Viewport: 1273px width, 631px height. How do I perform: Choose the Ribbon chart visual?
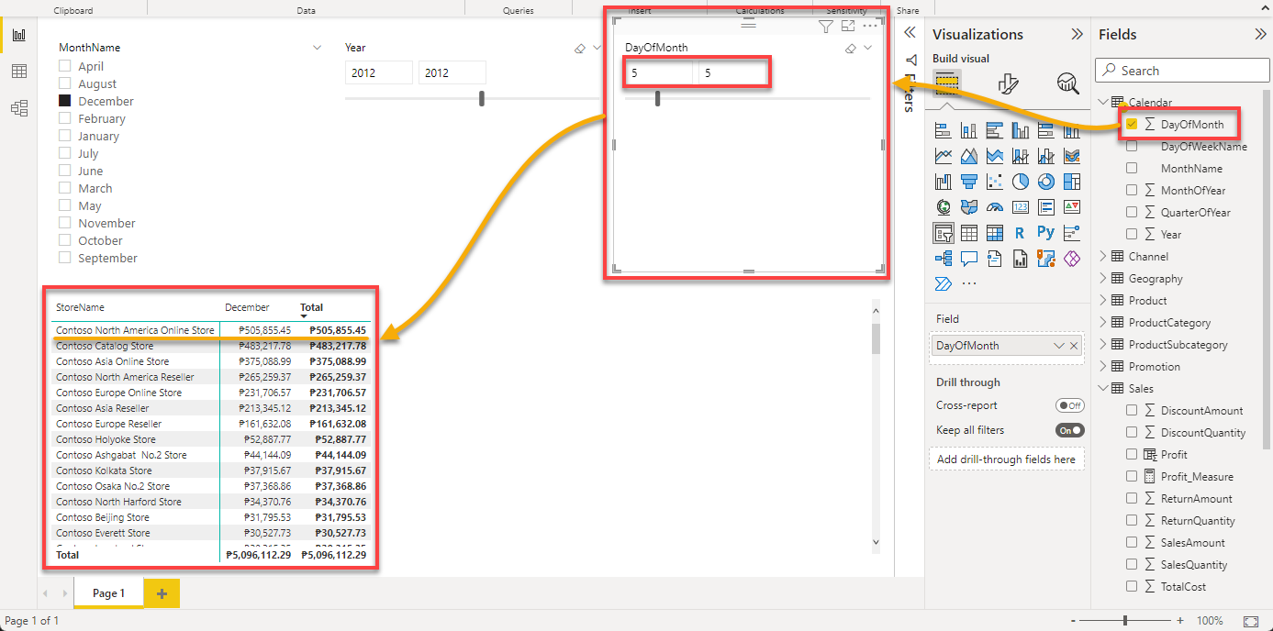tap(1071, 156)
